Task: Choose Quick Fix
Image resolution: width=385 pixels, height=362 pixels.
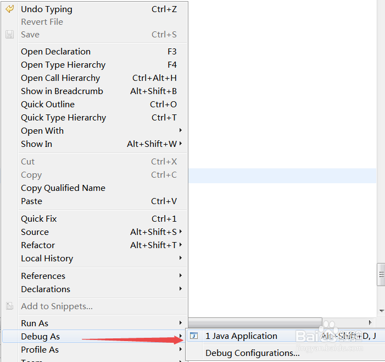Action: (103, 218)
